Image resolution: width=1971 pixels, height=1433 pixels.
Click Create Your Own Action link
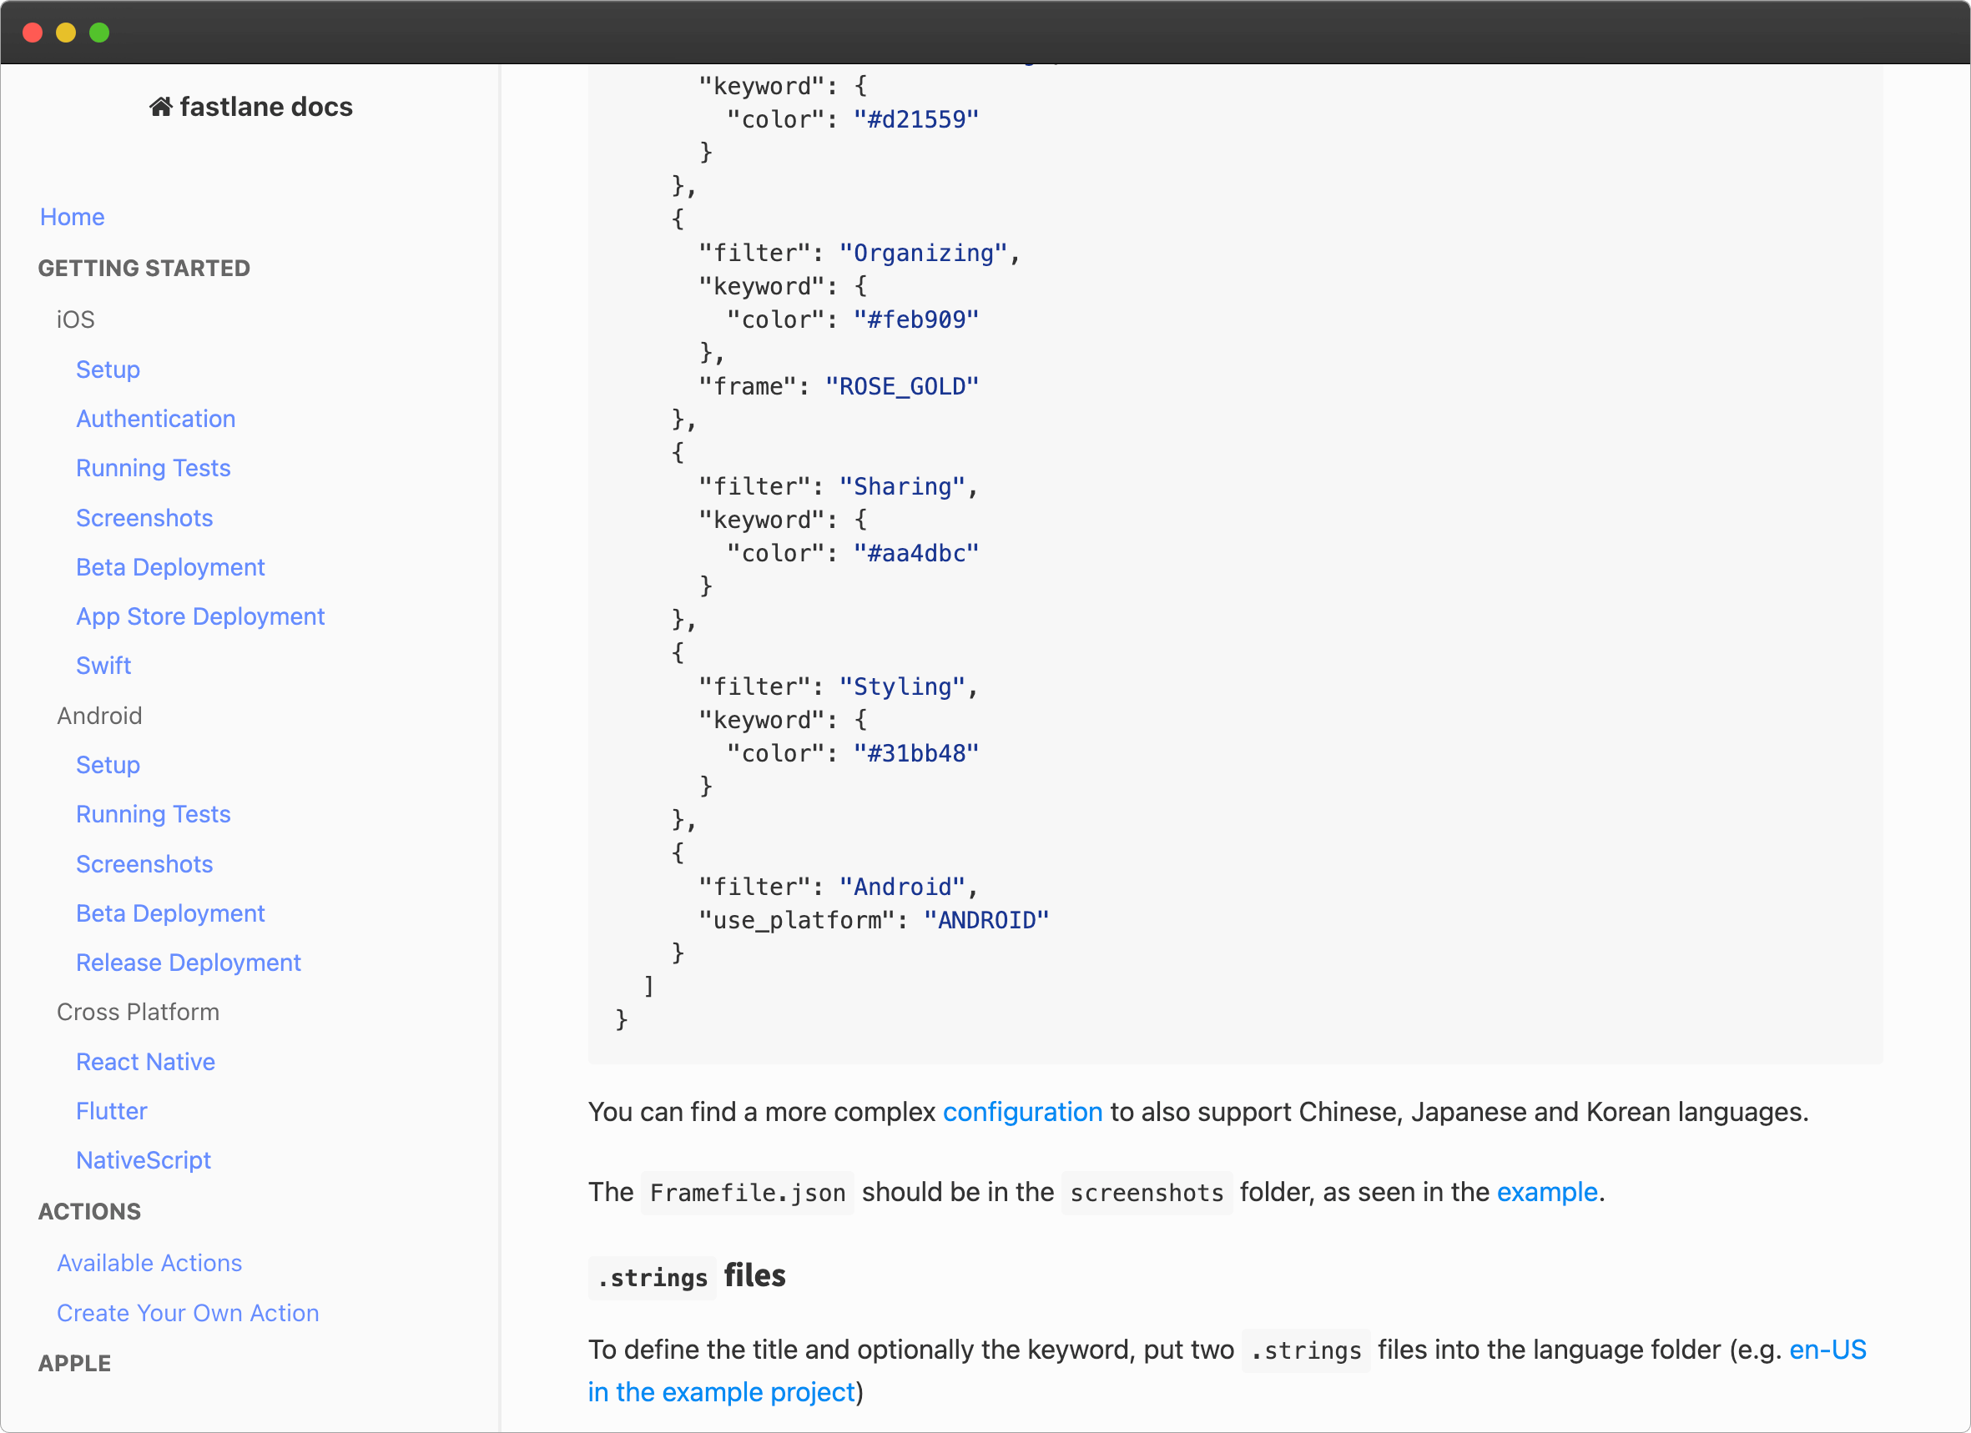188,1313
